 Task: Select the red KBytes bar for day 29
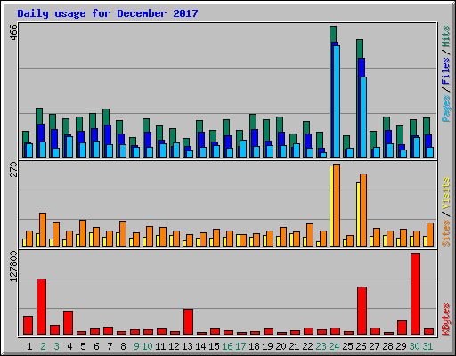coord(402,328)
